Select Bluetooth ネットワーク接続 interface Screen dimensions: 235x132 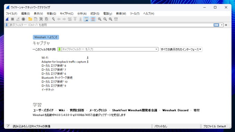[57, 78]
